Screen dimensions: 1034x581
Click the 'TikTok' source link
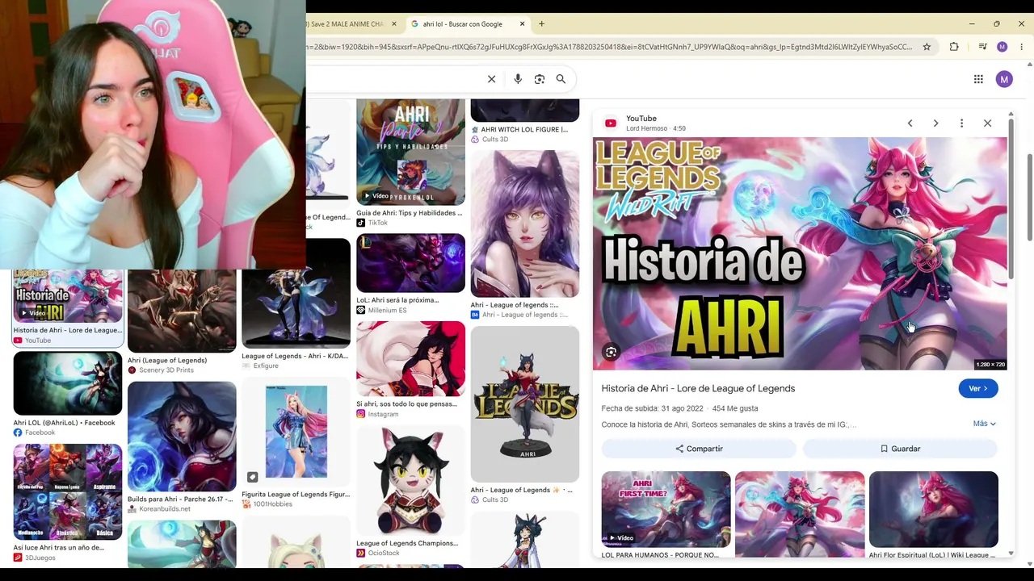coord(378,223)
